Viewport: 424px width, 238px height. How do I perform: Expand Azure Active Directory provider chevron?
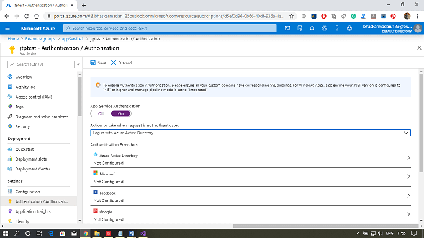408,158
